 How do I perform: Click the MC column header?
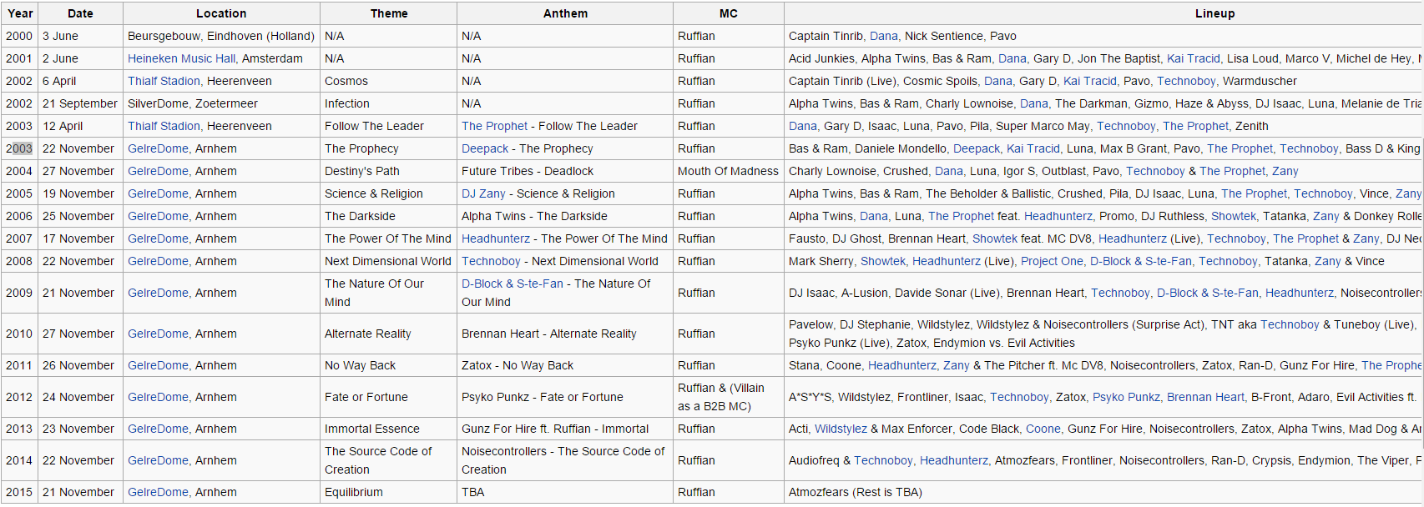(x=729, y=13)
